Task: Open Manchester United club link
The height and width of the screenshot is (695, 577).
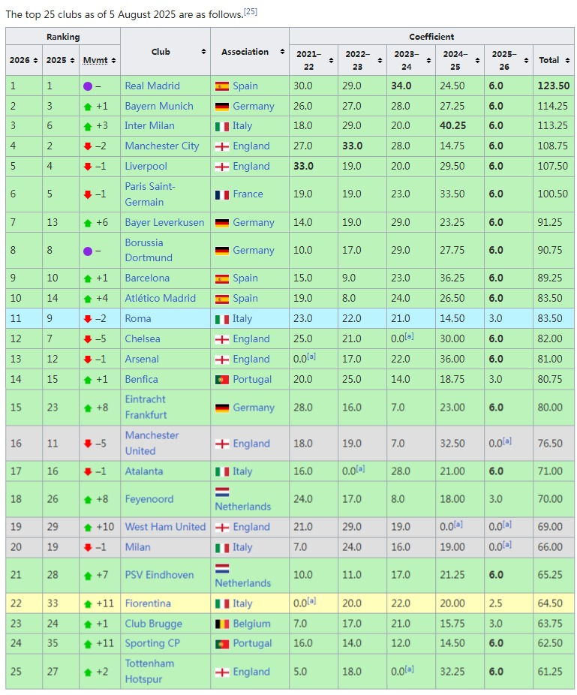Action: [x=152, y=443]
